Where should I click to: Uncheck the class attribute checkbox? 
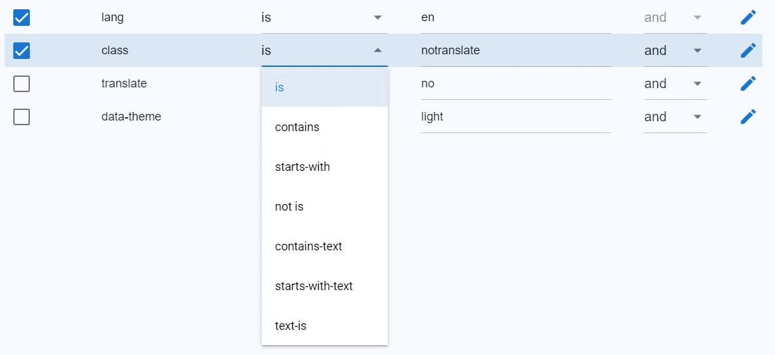22,50
